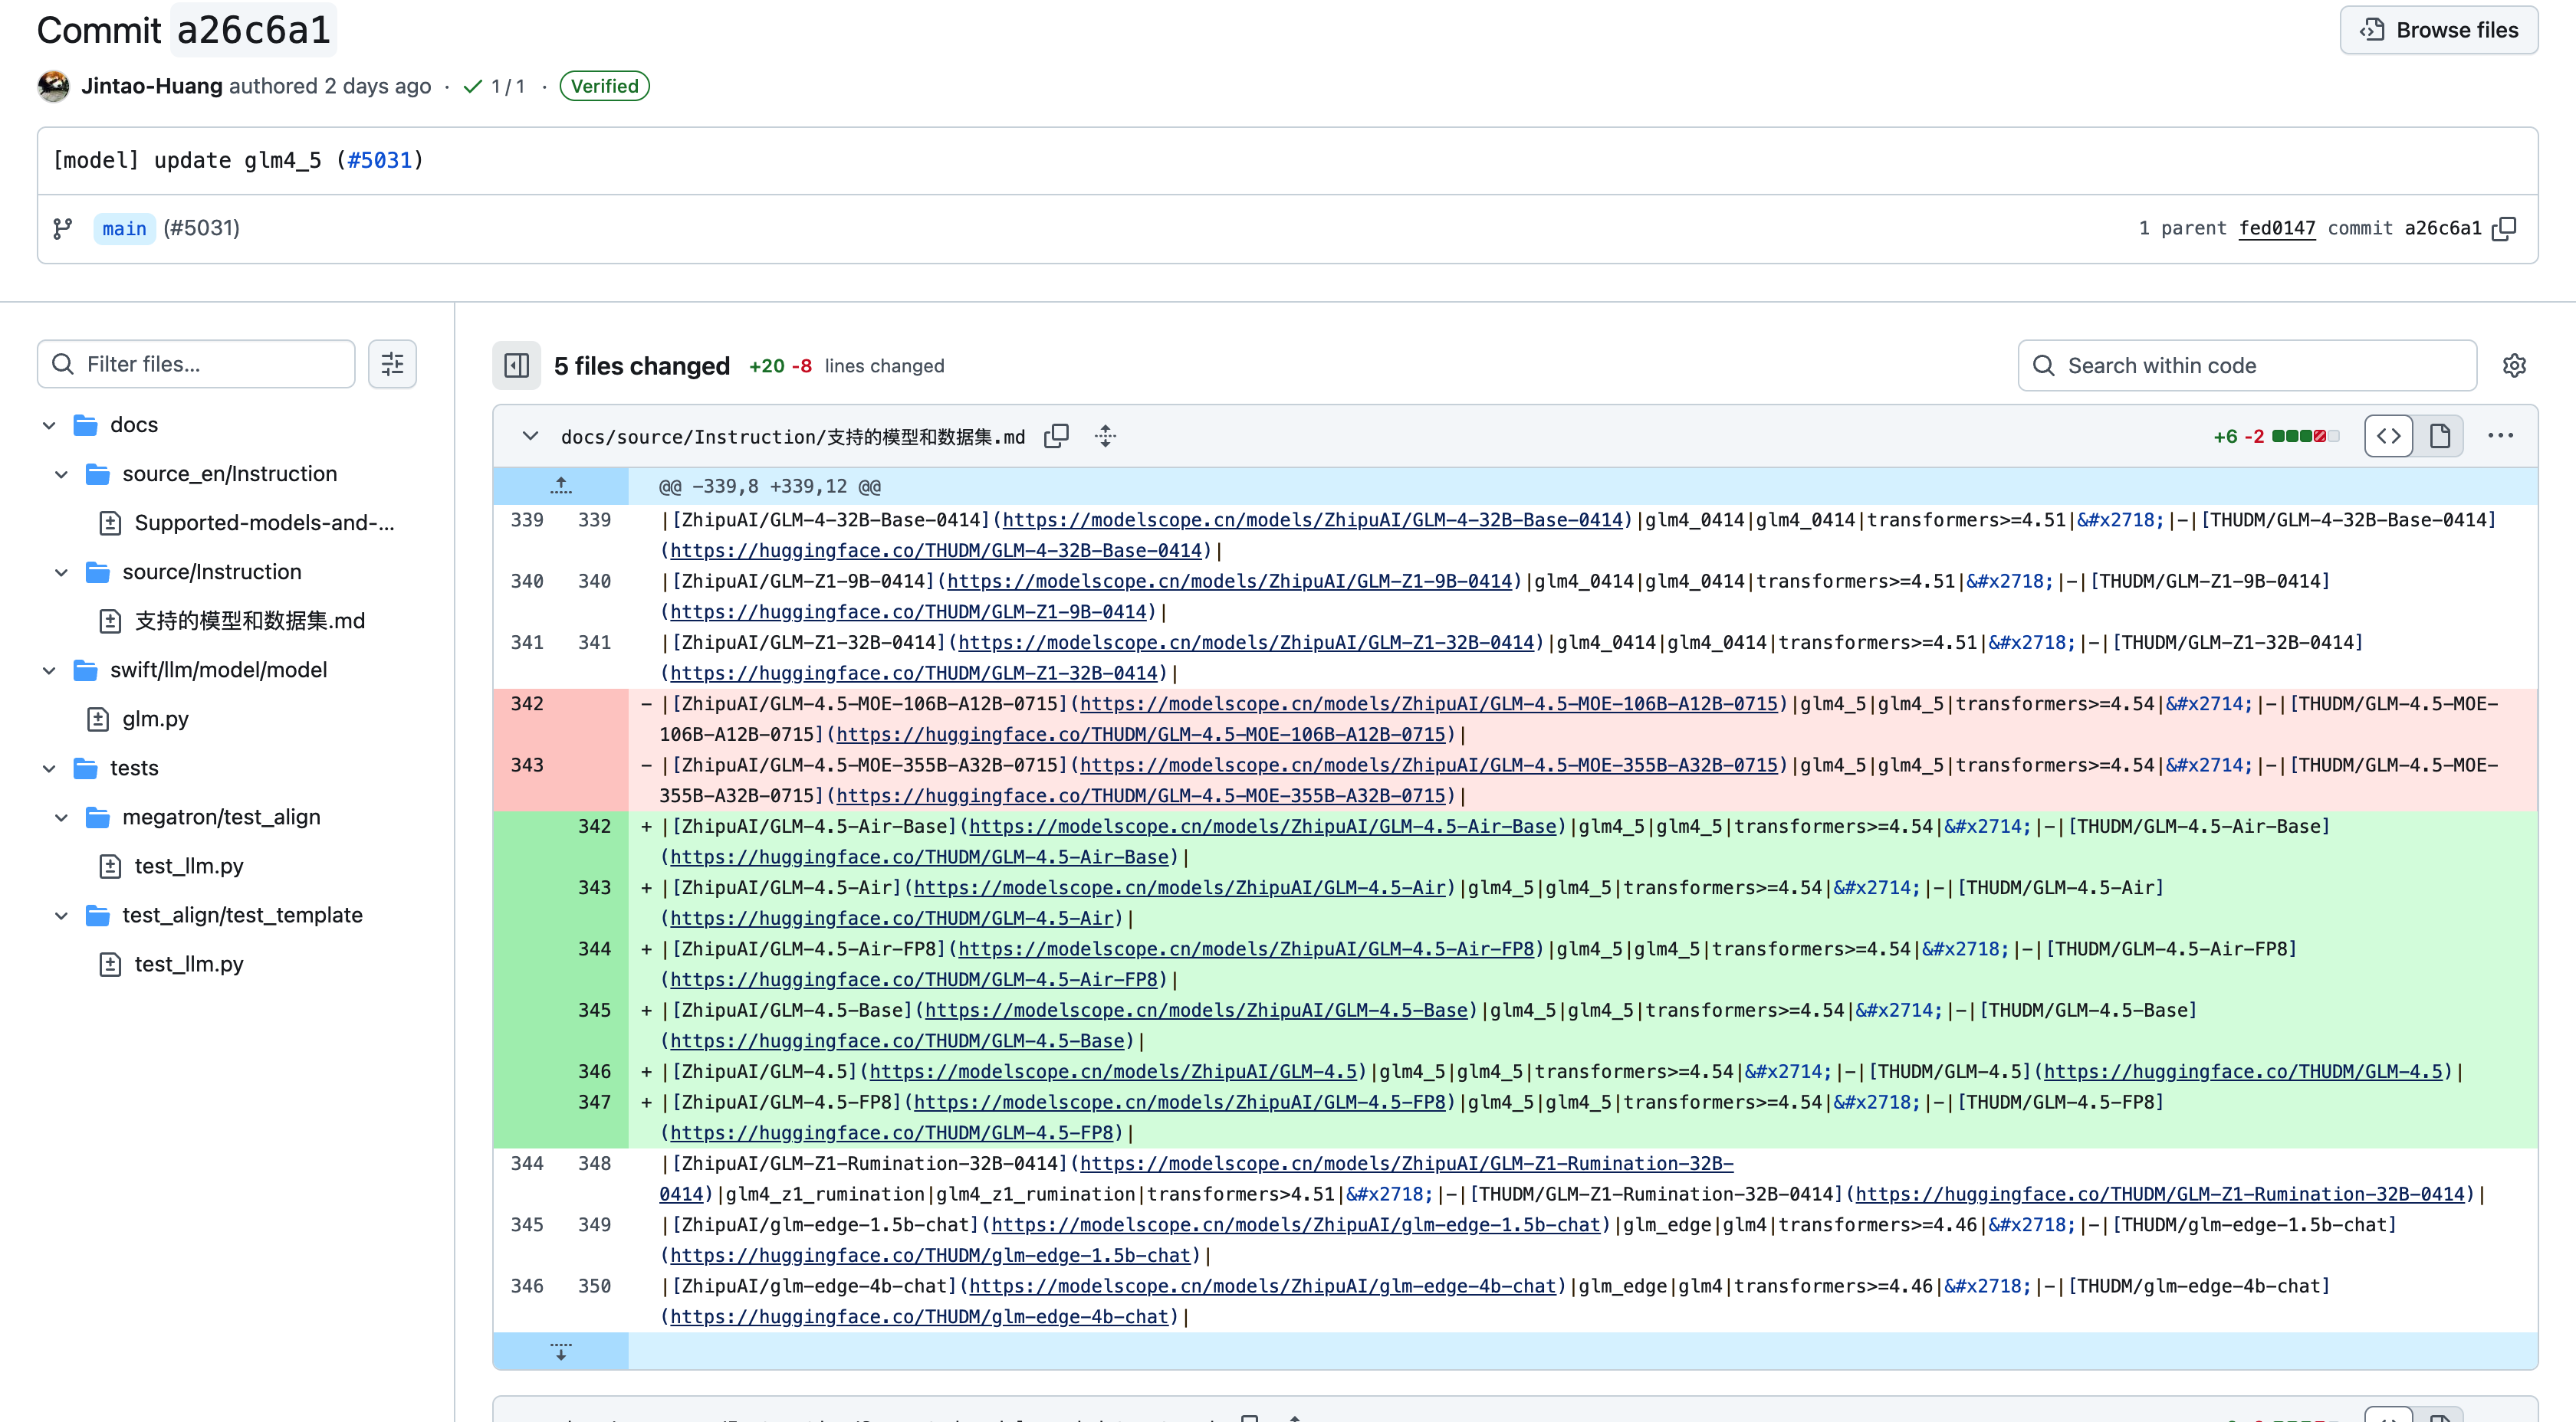The image size is (2576, 1422).
Task: Open diff view settings gear
Action: click(x=2514, y=365)
